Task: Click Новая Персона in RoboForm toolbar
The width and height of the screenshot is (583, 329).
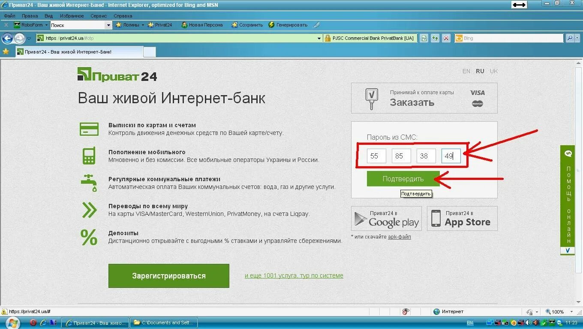Action: tap(202, 25)
